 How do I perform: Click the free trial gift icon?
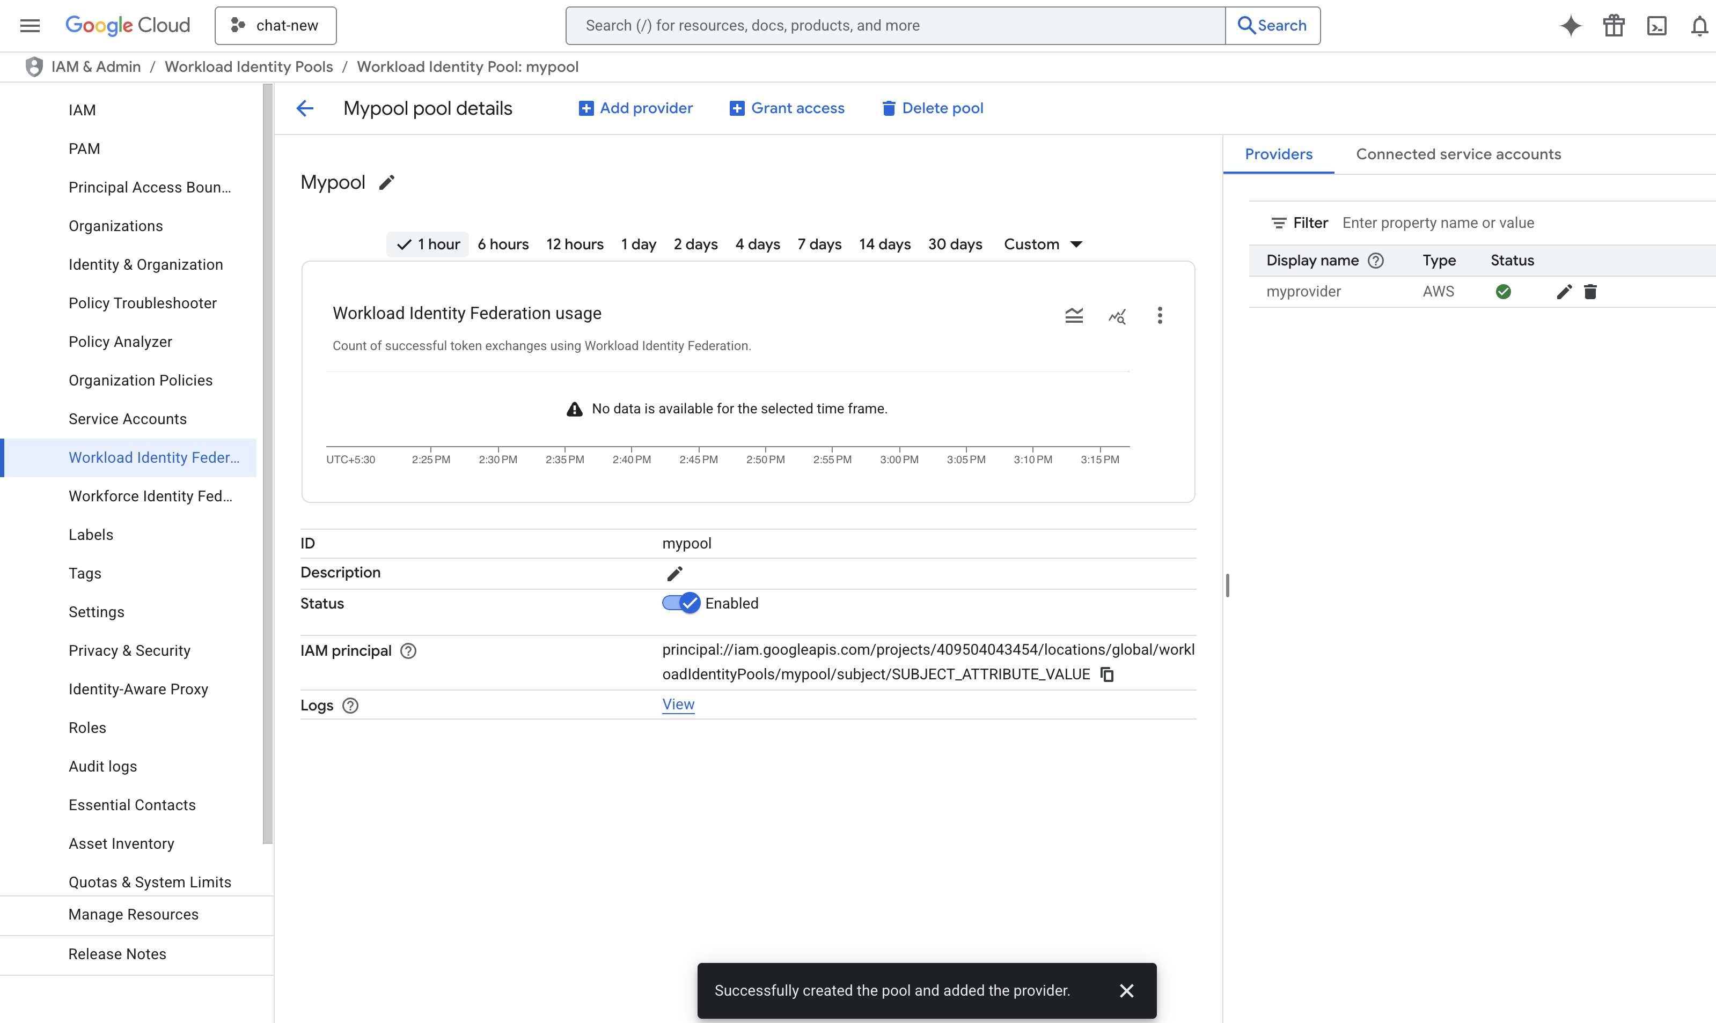[x=1613, y=26]
